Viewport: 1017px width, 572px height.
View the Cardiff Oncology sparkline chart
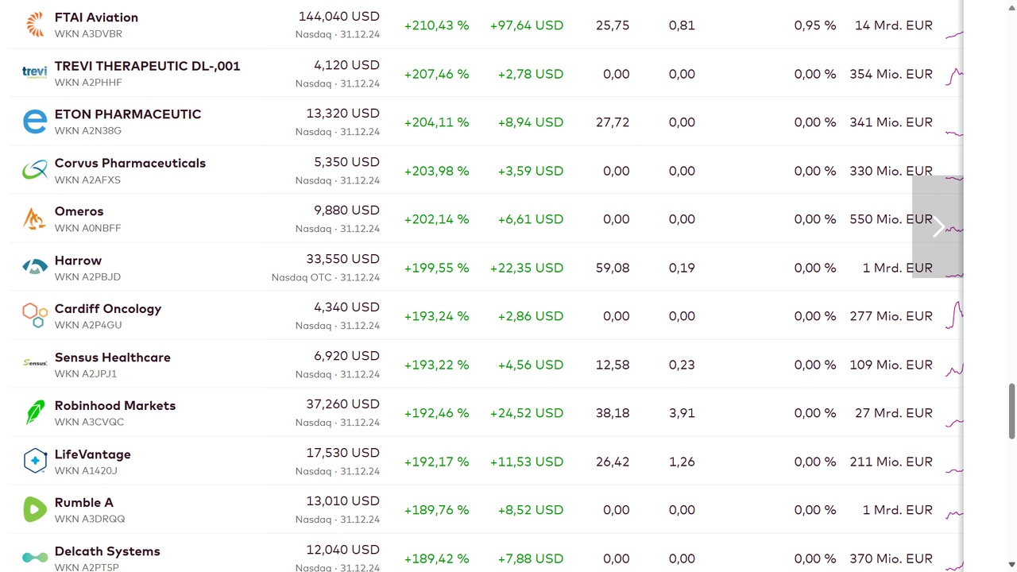point(954,315)
